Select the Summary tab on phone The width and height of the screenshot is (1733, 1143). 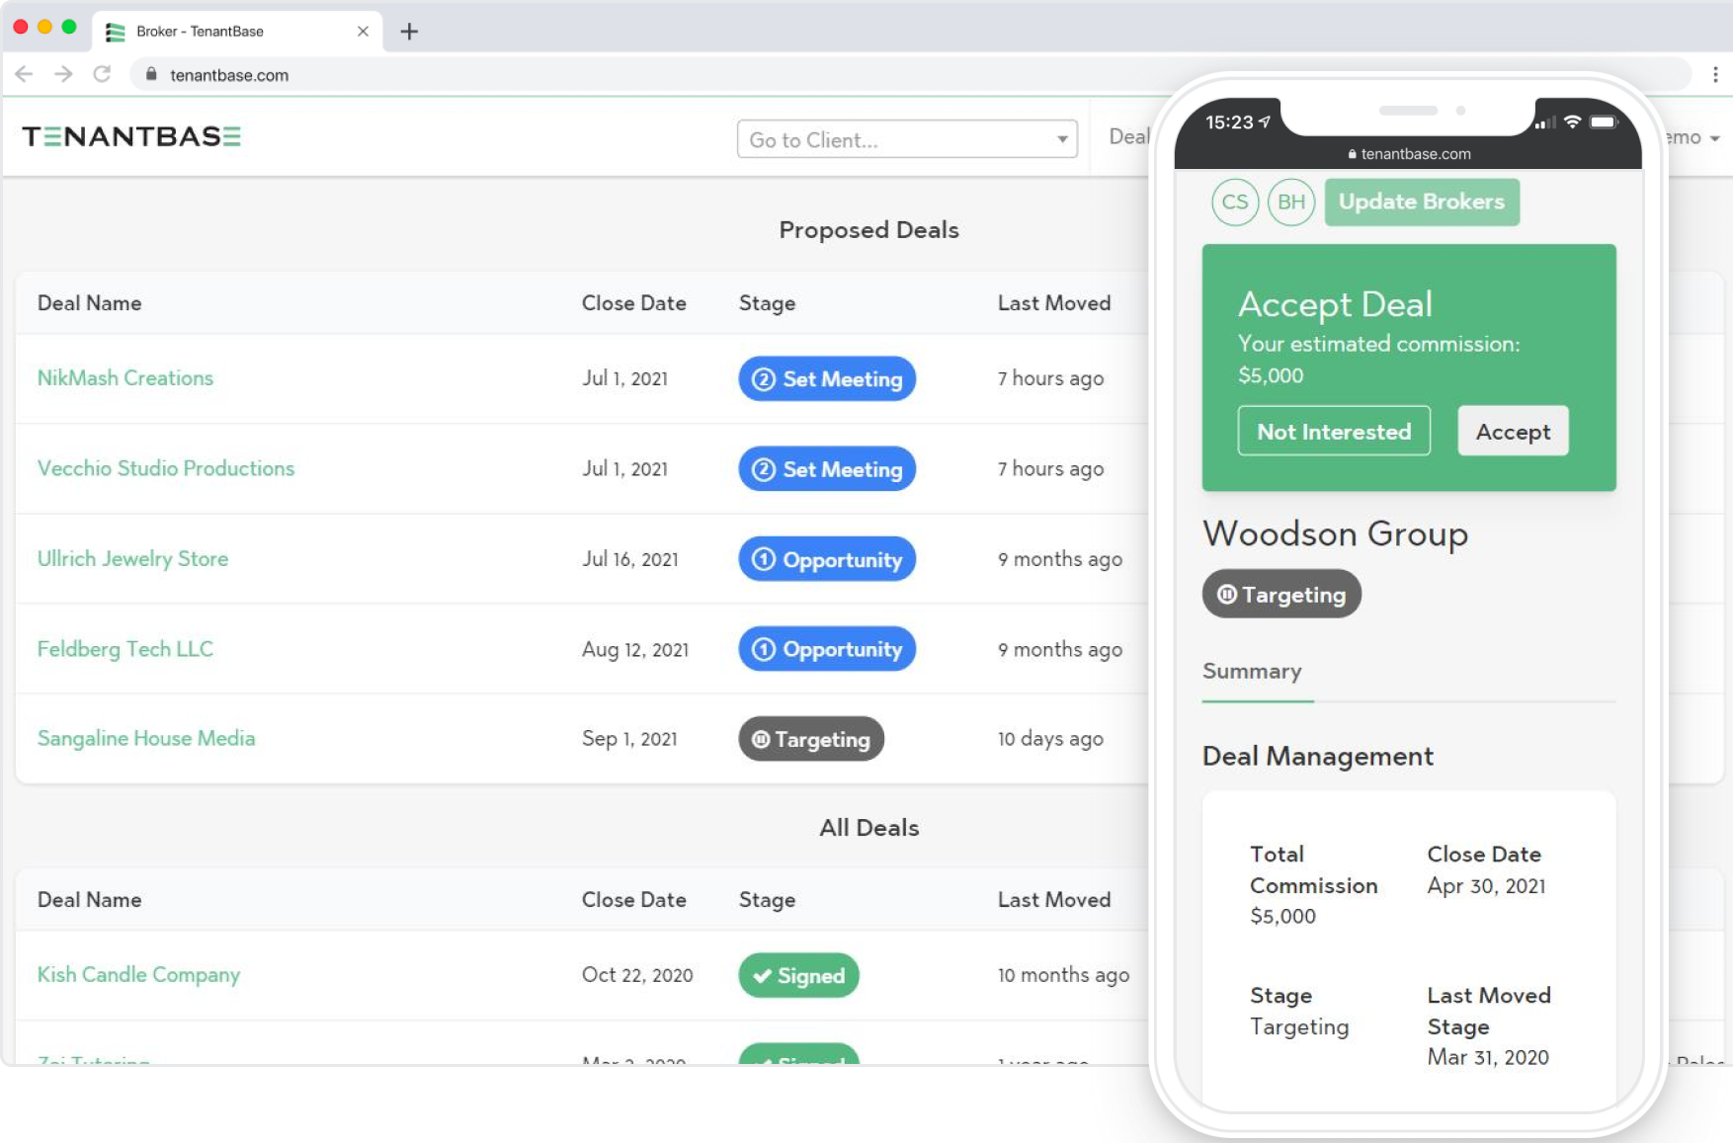pos(1252,672)
